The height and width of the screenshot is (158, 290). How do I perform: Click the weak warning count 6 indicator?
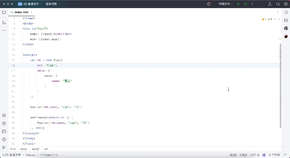pyautogui.click(x=270, y=19)
